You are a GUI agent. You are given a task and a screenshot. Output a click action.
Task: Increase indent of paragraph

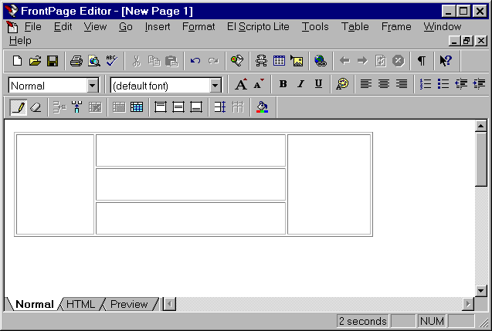coord(479,84)
